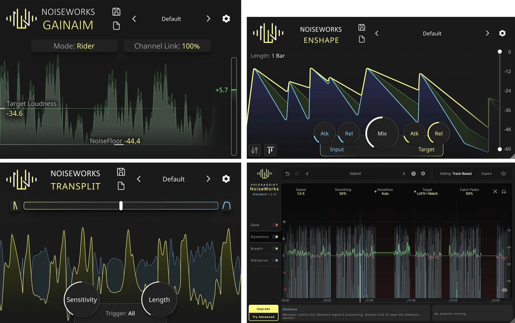Switch the Sibilance toggle in VoiceAssist
The height and width of the screenshot is (323, 515).
tap(275, 260)
